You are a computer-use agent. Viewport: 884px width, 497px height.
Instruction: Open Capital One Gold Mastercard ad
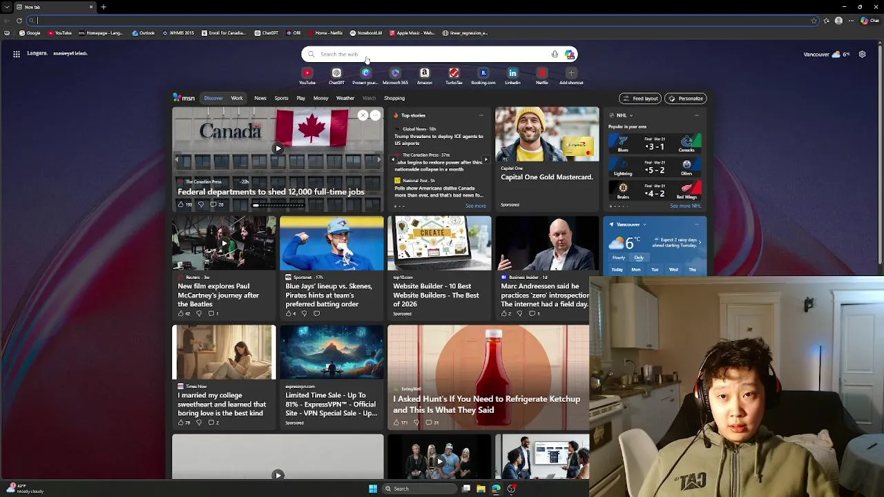pyautogui.click(x=547, y=159)
